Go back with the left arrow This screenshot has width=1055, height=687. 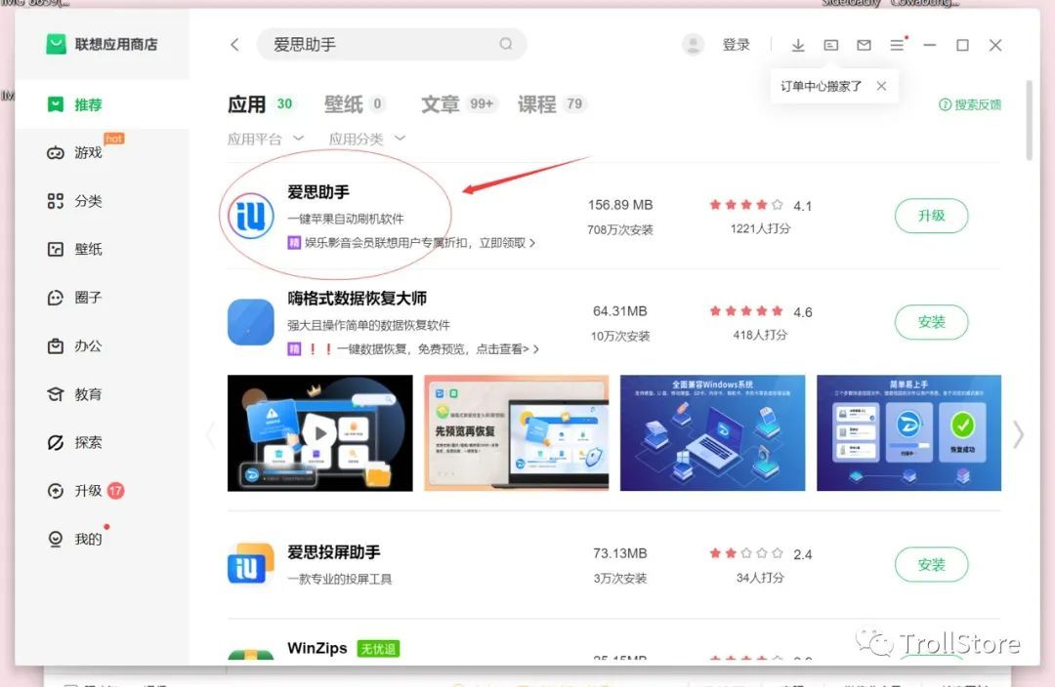[234, 44]
